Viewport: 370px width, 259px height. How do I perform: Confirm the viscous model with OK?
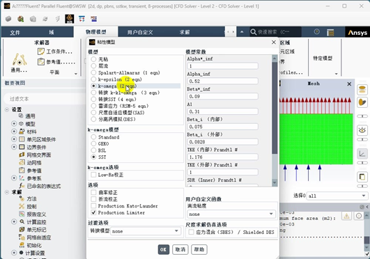point(164,249)
